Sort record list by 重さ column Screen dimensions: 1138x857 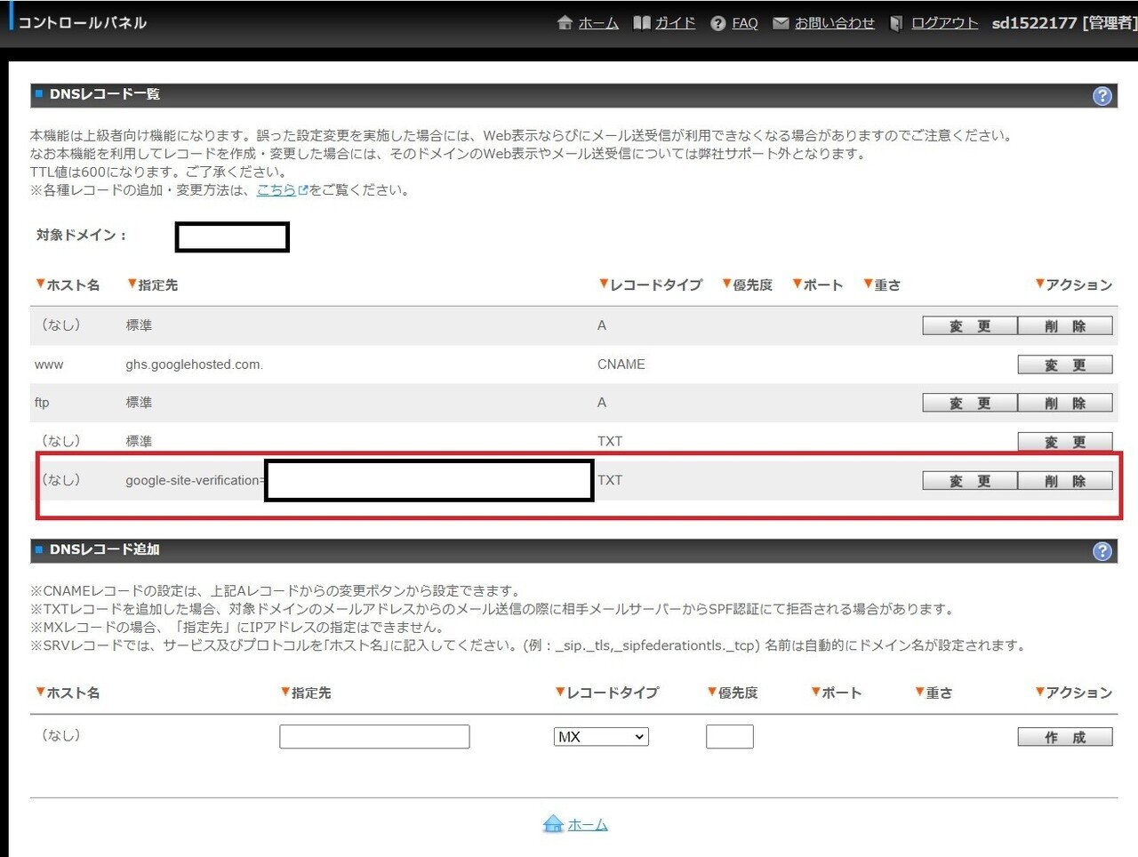882,284
